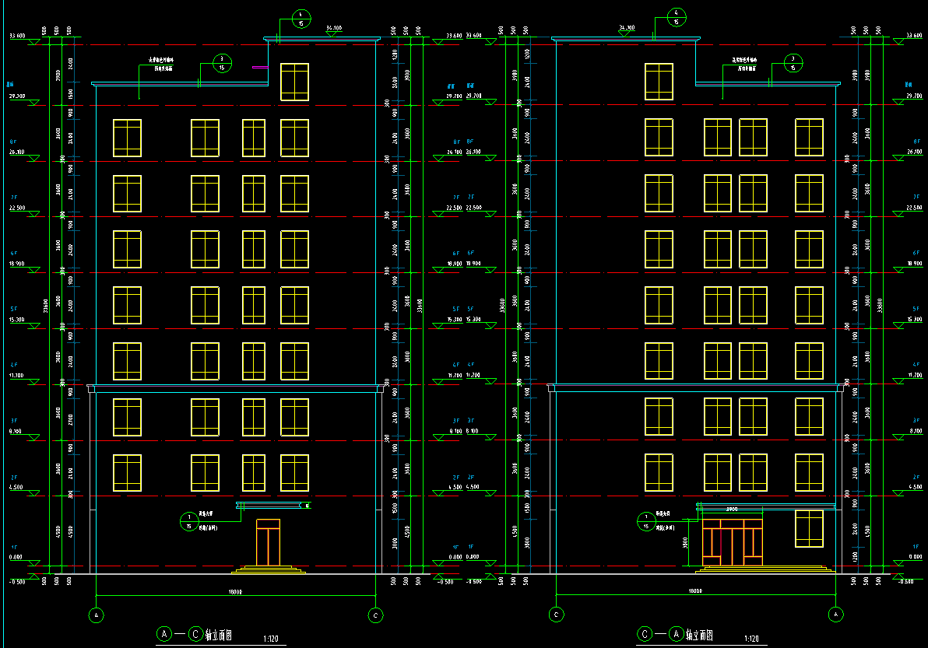Pick the 1/15 detail callout near left entrance
Viewport: 928px width, 648px height.
coord(188,522)
